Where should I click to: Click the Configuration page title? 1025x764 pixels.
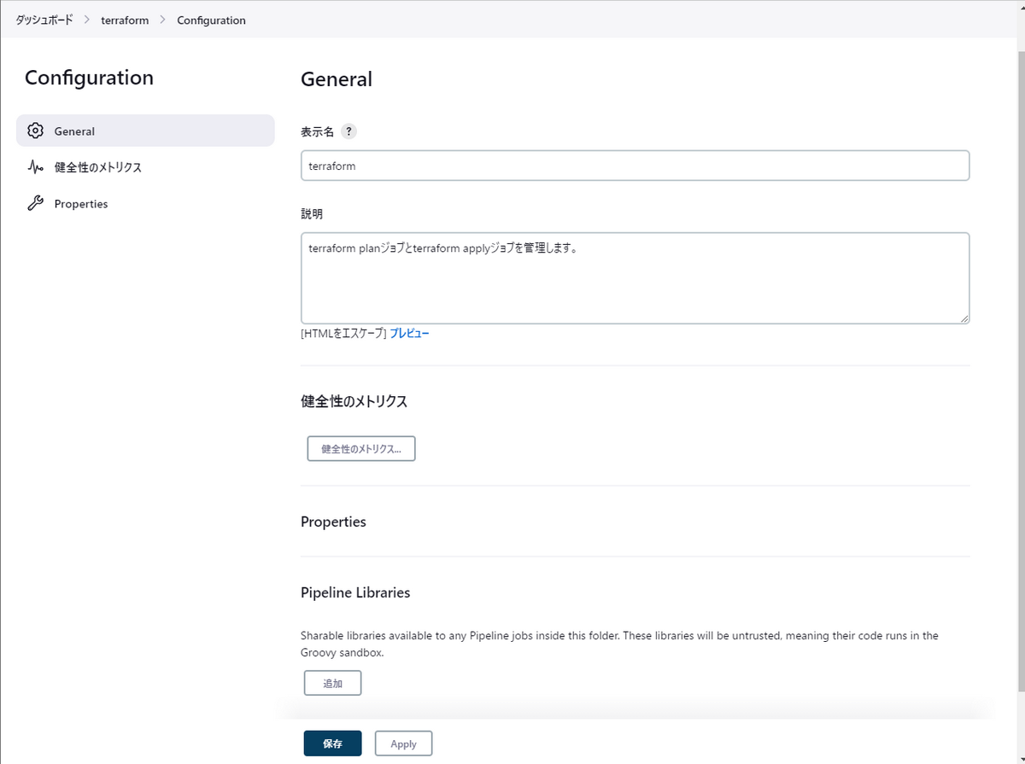tap(89, 78)
